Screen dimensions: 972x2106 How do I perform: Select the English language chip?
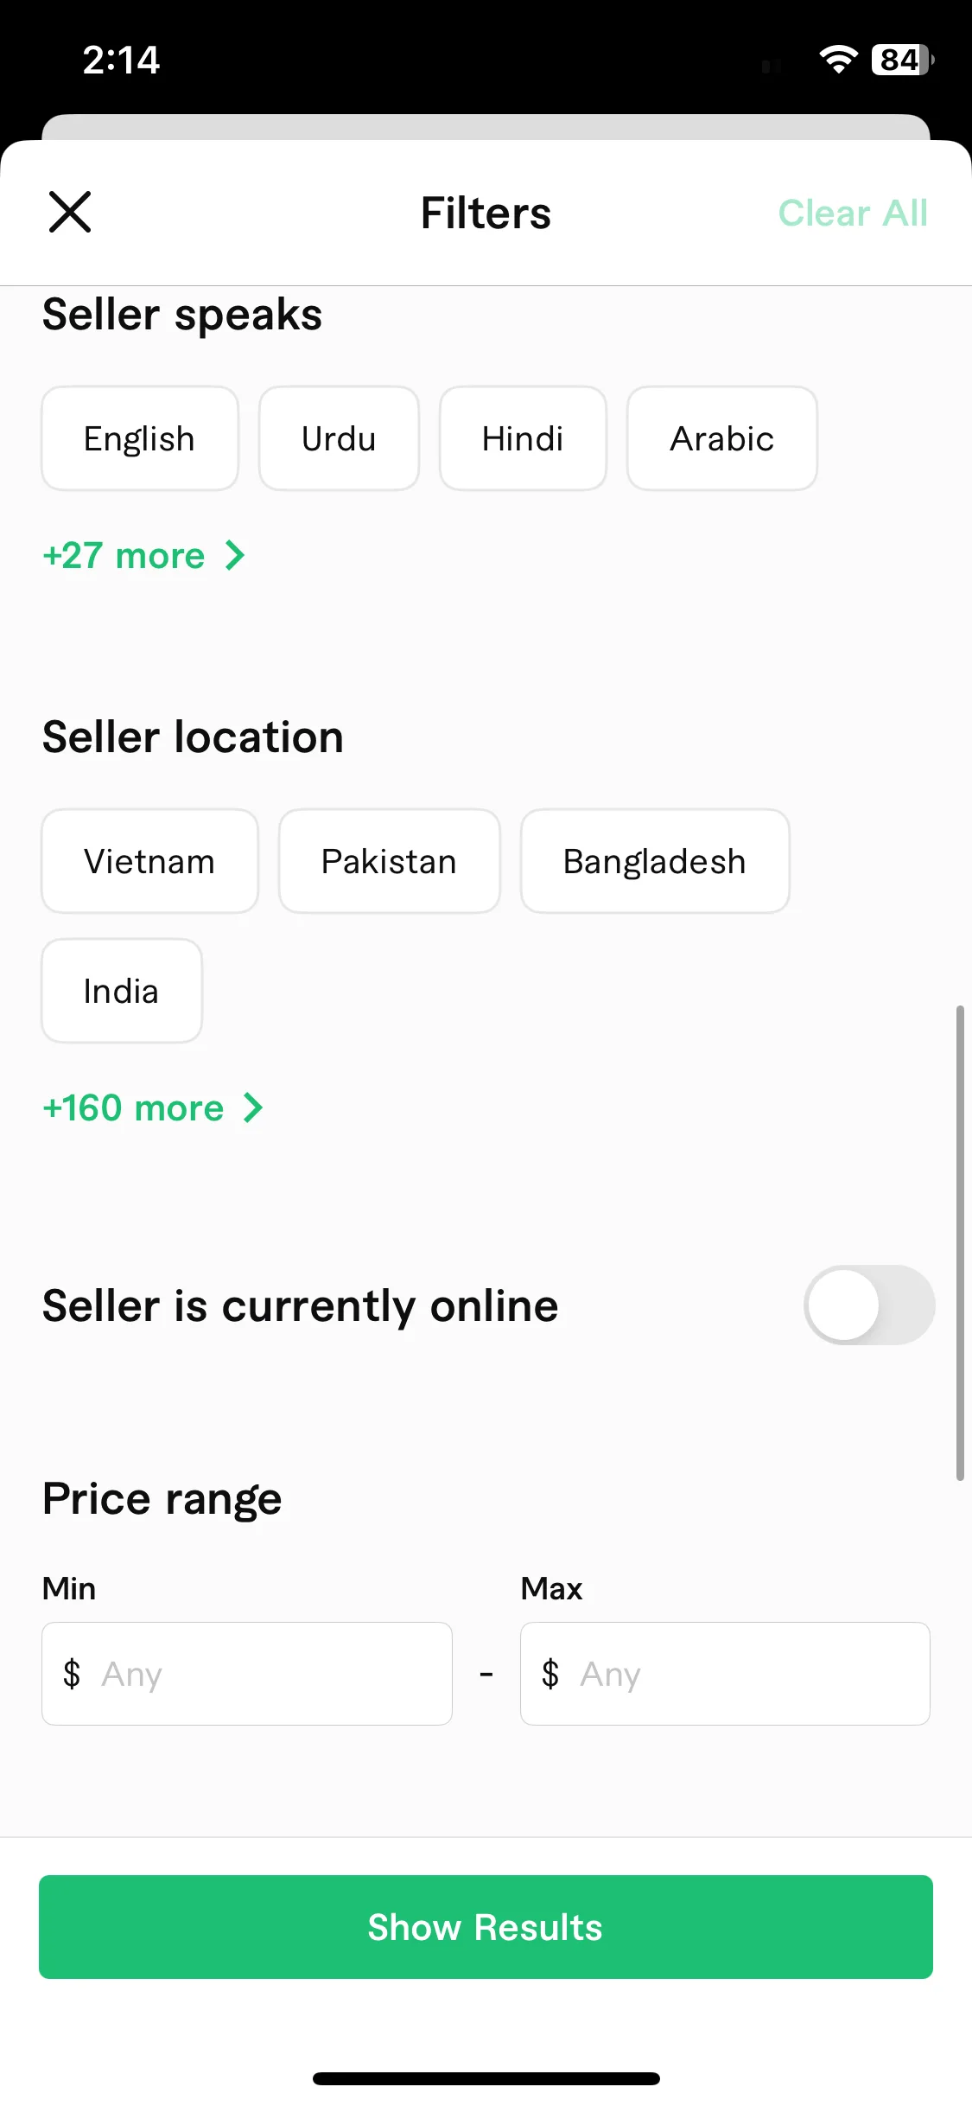tap(140, 438)
